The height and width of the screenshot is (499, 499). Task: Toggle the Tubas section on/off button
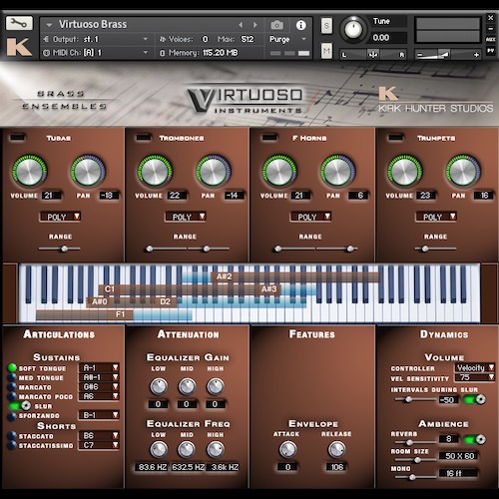pos(18,137)
